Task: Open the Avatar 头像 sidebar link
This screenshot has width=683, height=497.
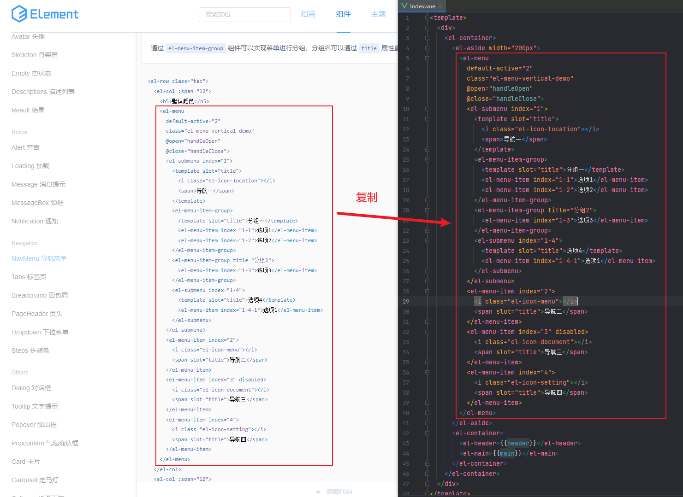Action: pos(28,36)
